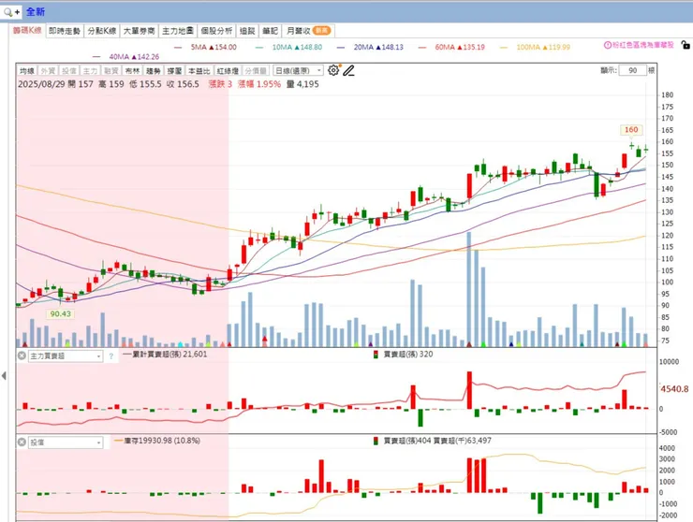The image size is (693, 522).
Task: Click the 40MA legend line swatch
Action: pos(96,57)
